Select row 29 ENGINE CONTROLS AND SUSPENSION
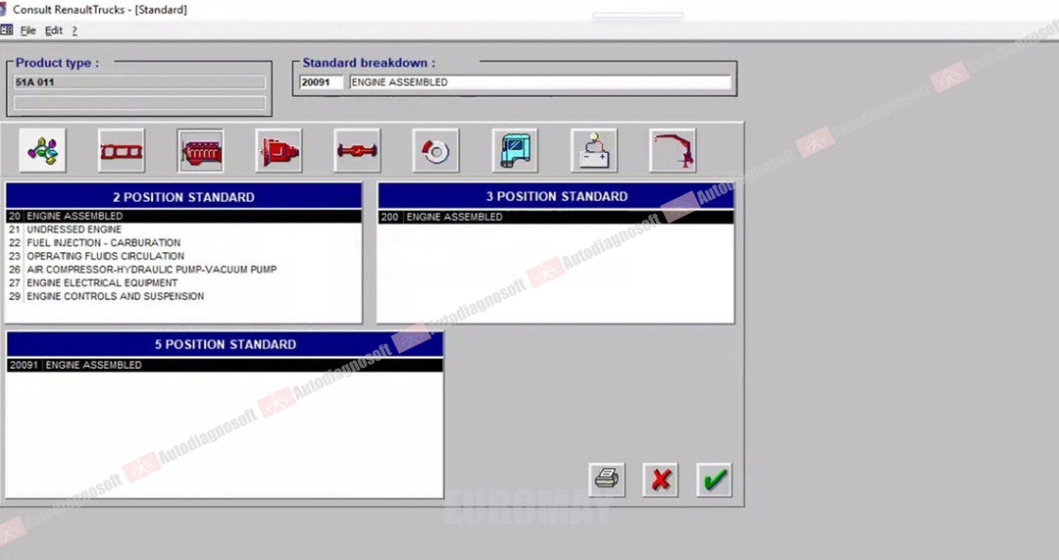Screen dimensions: 1059x560 coord(183,296)
